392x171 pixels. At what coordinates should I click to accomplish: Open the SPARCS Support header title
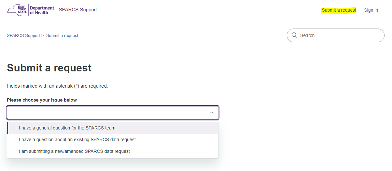point(78,10)
